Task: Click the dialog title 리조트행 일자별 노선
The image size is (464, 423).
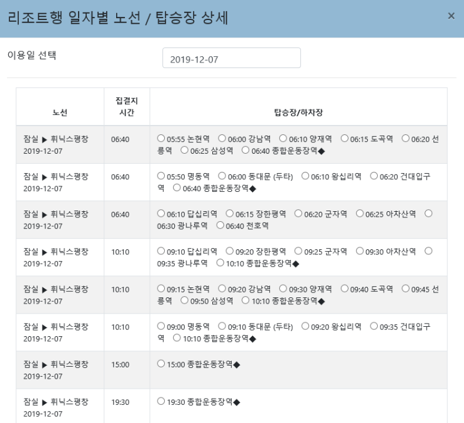Action: [74, 17]
